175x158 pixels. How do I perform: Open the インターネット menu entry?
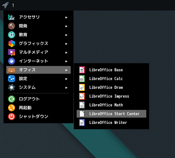(38, 61)
